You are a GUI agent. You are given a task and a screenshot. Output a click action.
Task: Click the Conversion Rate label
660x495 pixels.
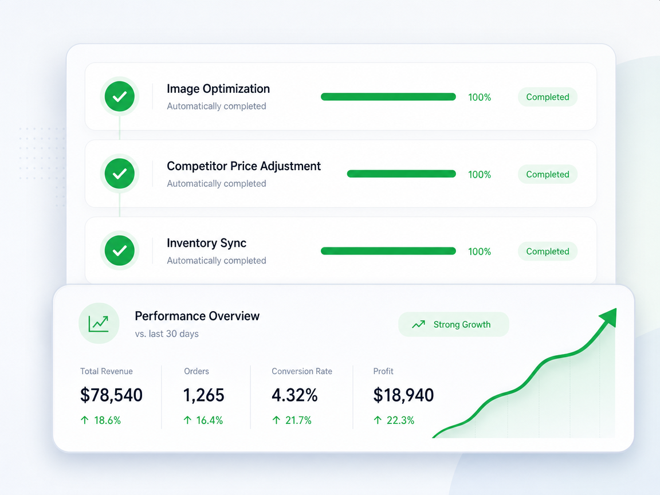(x=302, y=371)
